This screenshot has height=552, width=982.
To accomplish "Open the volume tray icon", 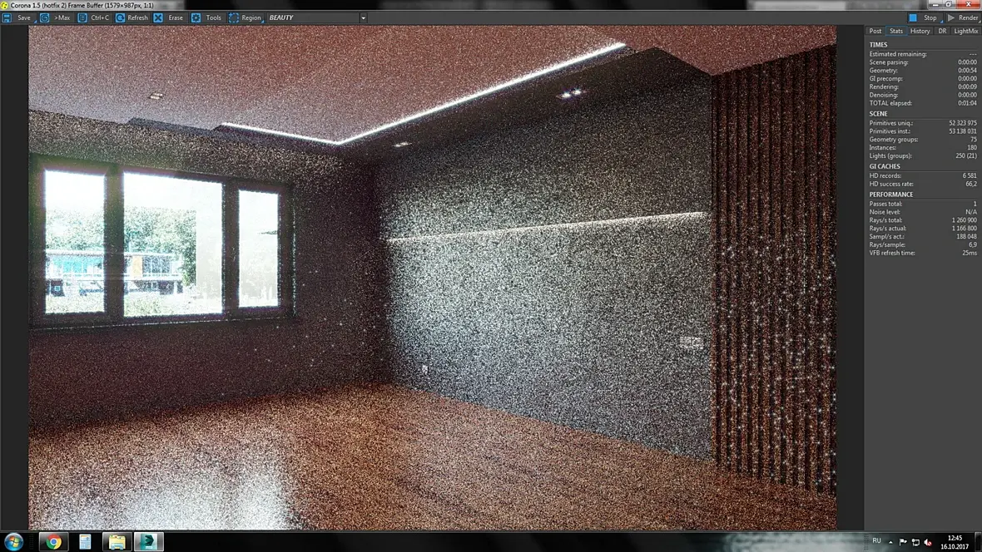I will (x=928, y=542).
